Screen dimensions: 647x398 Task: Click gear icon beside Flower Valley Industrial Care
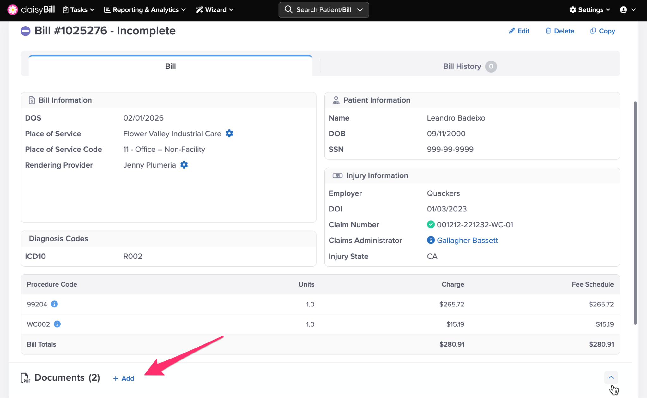pyautogui.click(x=229, y=134)
